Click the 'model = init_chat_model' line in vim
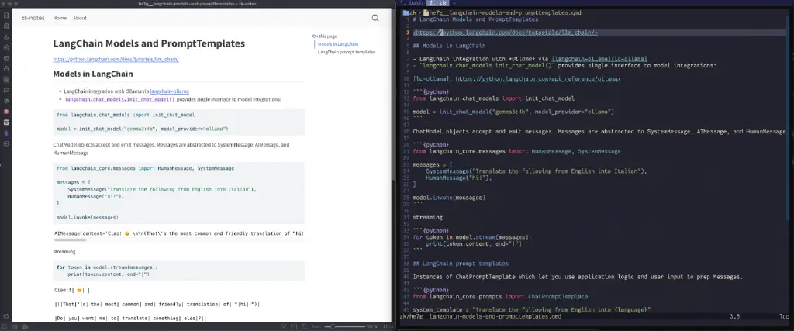794x331 pixels. pos(513,112)
